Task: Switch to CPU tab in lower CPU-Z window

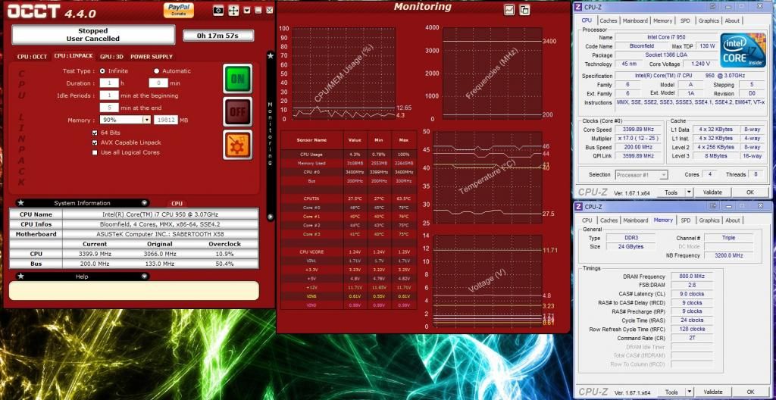Action: 587,220
